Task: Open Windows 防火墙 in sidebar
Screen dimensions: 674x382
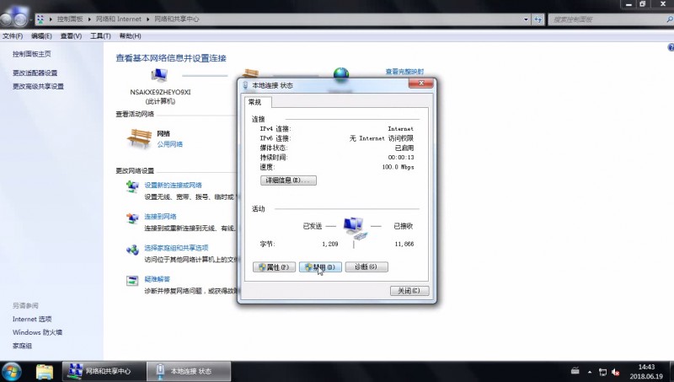Action: [37, 332]
